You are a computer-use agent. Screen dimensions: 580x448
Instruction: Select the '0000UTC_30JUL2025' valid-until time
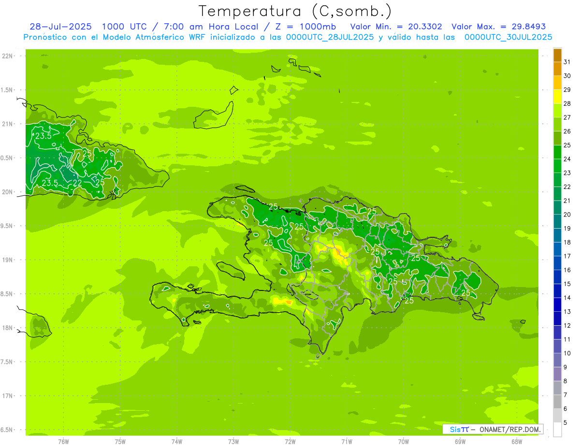pos(508,37)
